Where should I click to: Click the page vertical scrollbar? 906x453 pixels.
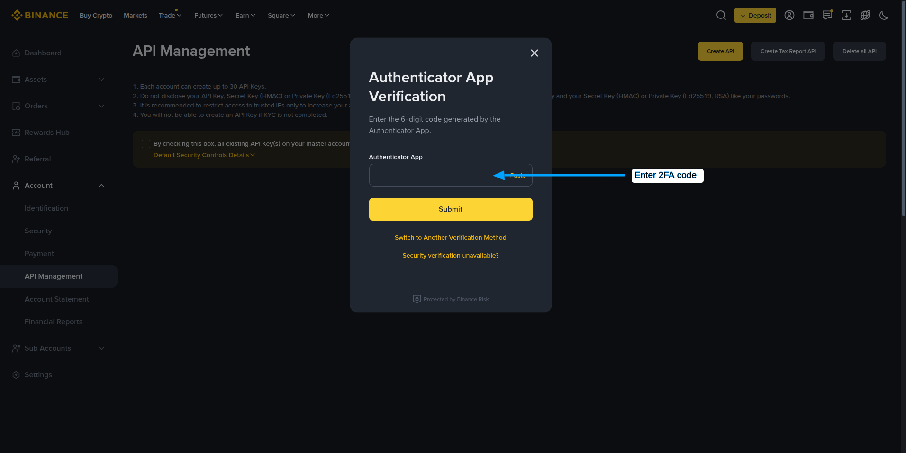click(903, 109)
